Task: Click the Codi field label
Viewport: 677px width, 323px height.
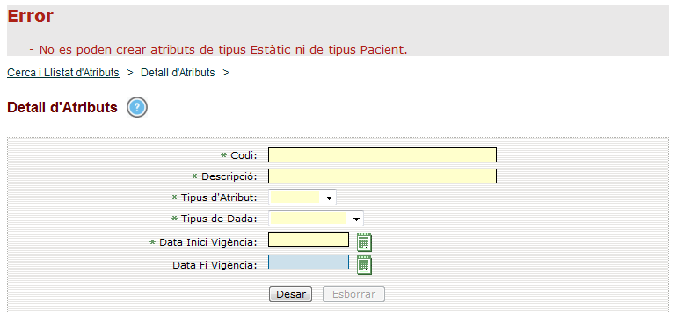Action: tap(244, 155)
